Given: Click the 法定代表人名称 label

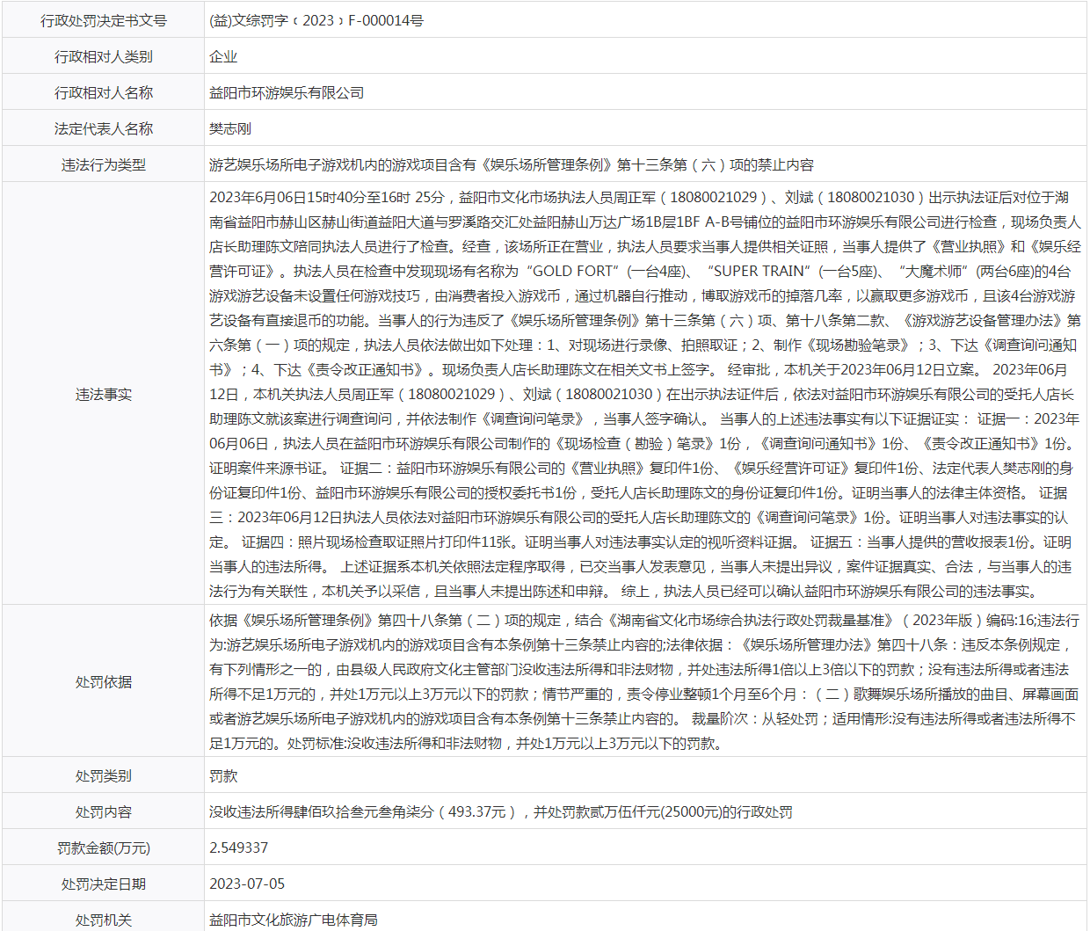Looking at the screenshot, I should tap(103, 128).
